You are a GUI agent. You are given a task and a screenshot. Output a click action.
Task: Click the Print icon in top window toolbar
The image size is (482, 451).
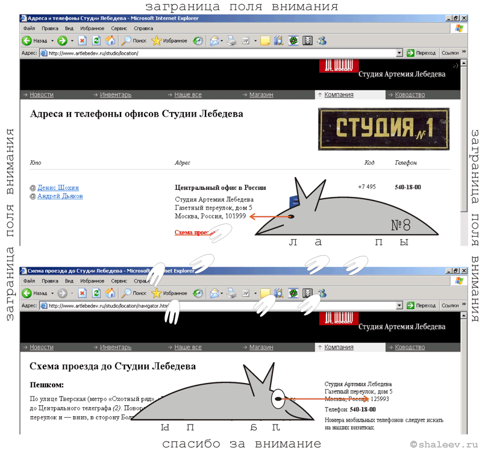[x=231, y=40]
